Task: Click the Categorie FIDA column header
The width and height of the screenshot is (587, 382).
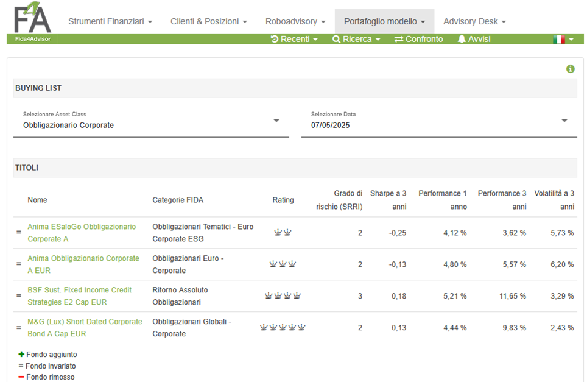Action: click(178, 200)
